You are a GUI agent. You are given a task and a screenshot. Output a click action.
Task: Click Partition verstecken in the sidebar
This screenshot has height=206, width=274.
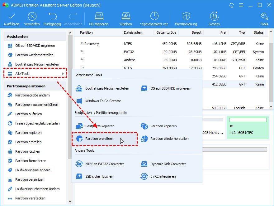click(30, 198)
